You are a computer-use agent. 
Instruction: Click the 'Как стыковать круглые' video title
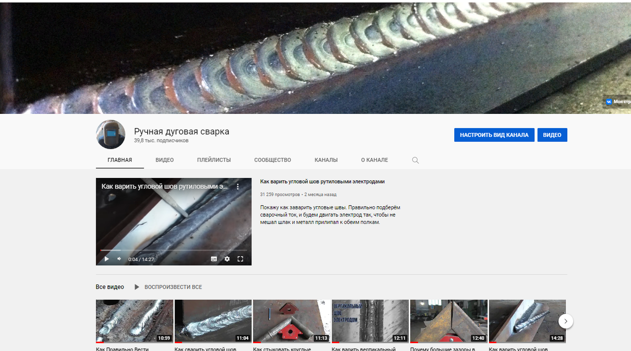click(282, 349)
